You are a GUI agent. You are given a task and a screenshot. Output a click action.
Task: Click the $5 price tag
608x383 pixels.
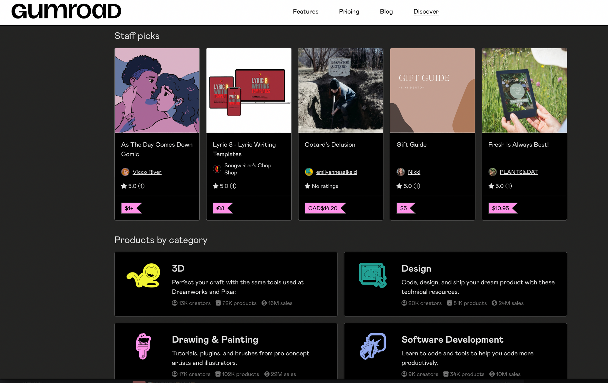406,208
